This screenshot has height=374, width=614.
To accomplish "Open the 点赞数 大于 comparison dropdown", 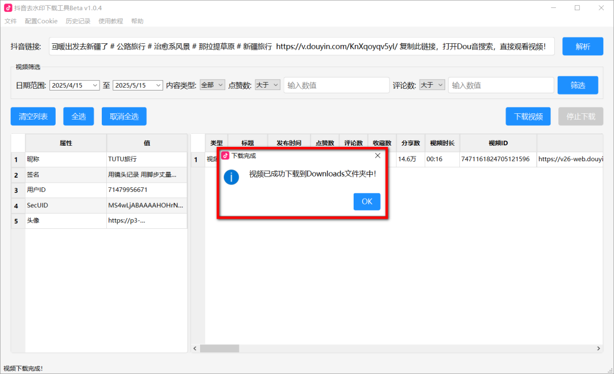I will 267,85.
